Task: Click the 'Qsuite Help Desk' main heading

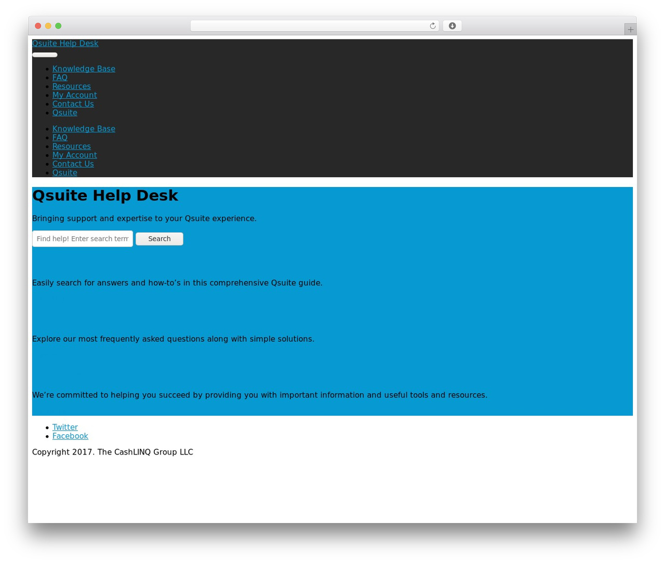Action: [x=105, y=196]
